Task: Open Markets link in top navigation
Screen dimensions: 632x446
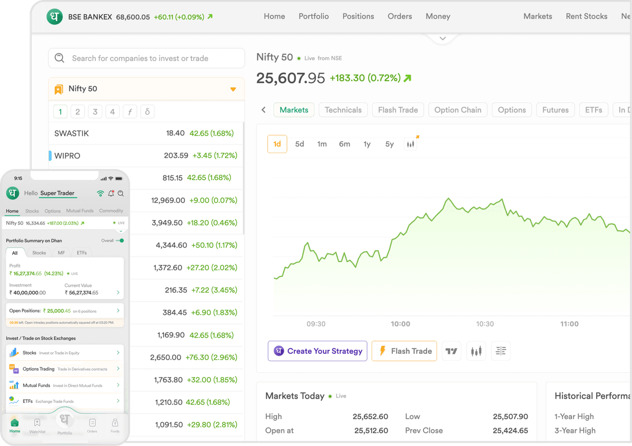Action: click(538, 16)
